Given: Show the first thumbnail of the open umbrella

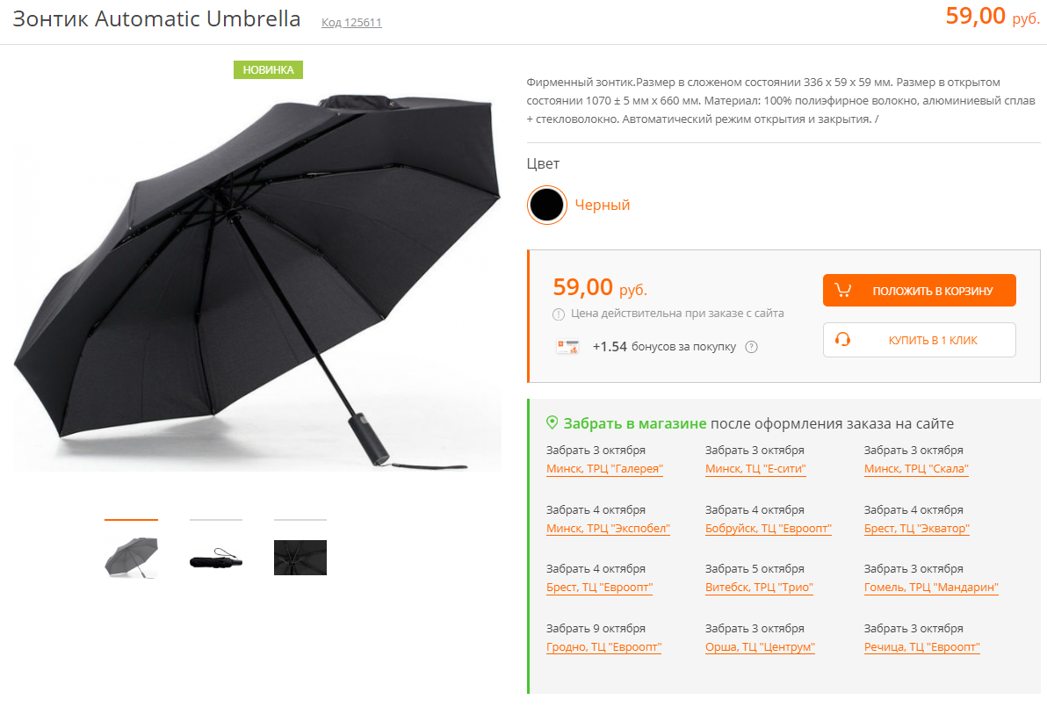Looking at the screenshot, I should click(x=131, y=558).
